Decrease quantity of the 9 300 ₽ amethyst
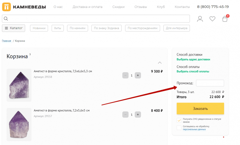The width and height of the screenshot is (240, 145). point(125,75)
